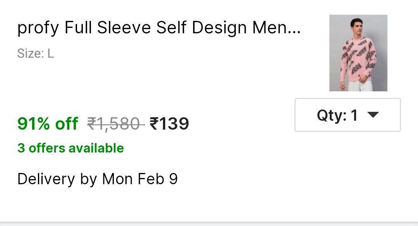Click the rupee symbol before 139
Viewport: 418px width, 226px height.
pos(154,124)
